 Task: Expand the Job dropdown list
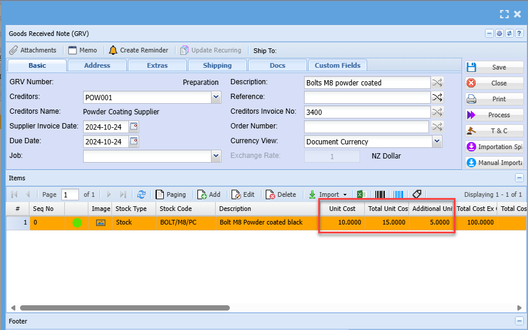(x=216, y=156)
